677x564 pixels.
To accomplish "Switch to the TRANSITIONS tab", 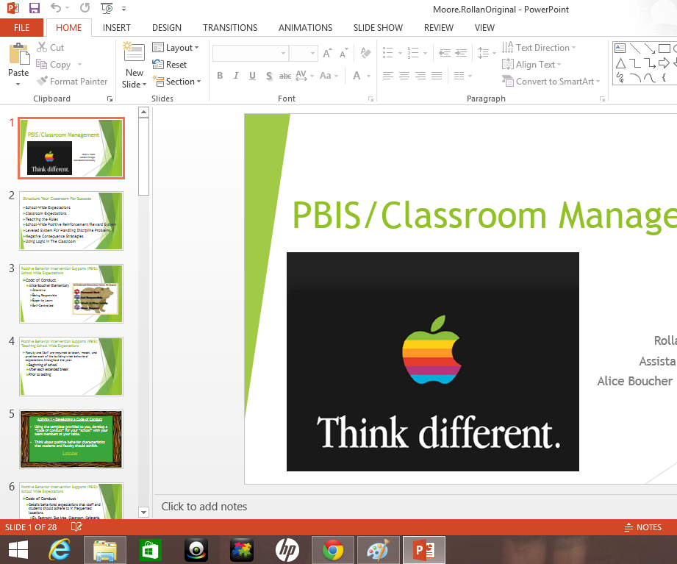I will [229, 27].
